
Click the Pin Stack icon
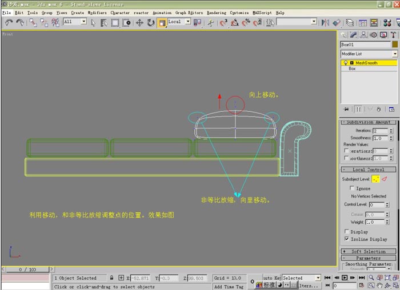pyautogui.click(x=346, y=108)
